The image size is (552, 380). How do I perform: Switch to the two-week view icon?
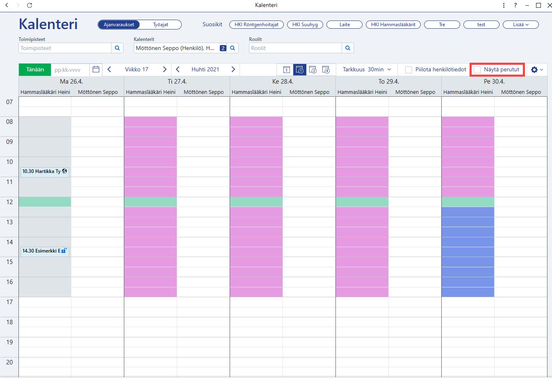pyautogui.click(x=313, y=70)
